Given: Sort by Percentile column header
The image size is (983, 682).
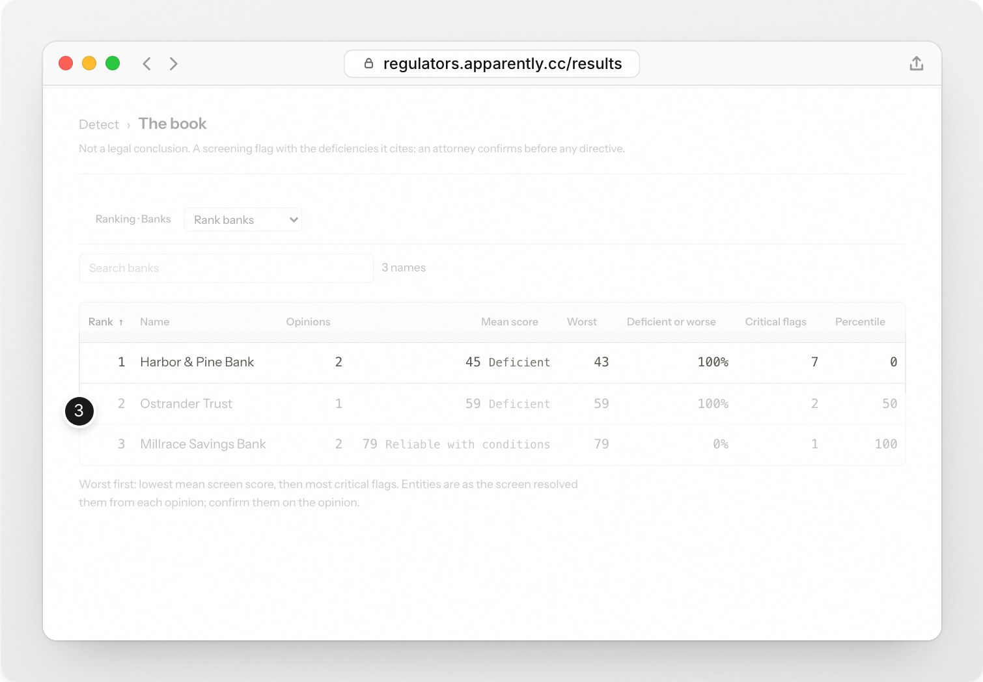Looking at the screenshot, I should coord(860,322).
